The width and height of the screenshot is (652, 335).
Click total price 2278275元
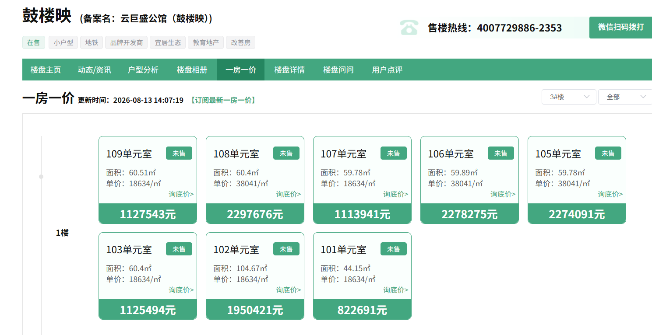(x=470, y=214)
